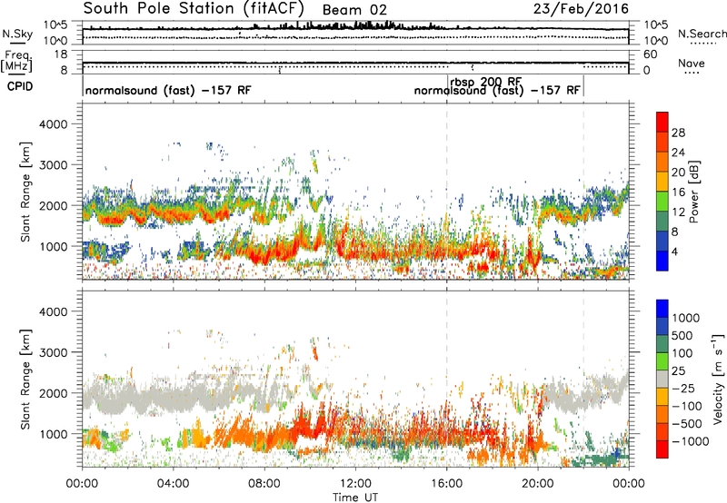The image size is (727, 503).
Task: Click the red top of power colorbar
Action: coord(662,122)
